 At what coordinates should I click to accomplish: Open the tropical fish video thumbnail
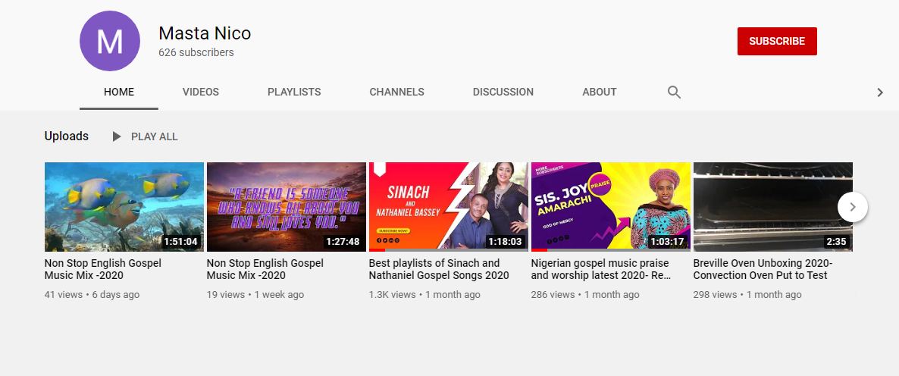coord(124,207)
